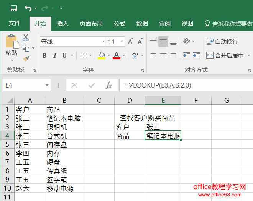Click the Cut scissors icon
The height and width of the screenshot is (201, 253).
(x=26, y=37)
